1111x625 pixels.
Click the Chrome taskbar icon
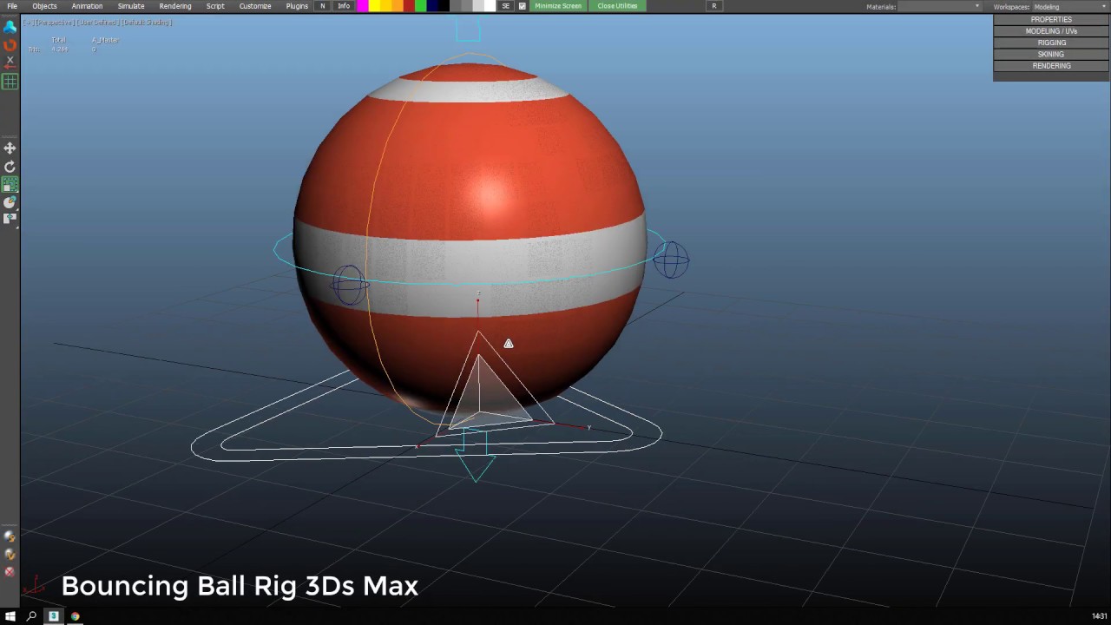75,616
